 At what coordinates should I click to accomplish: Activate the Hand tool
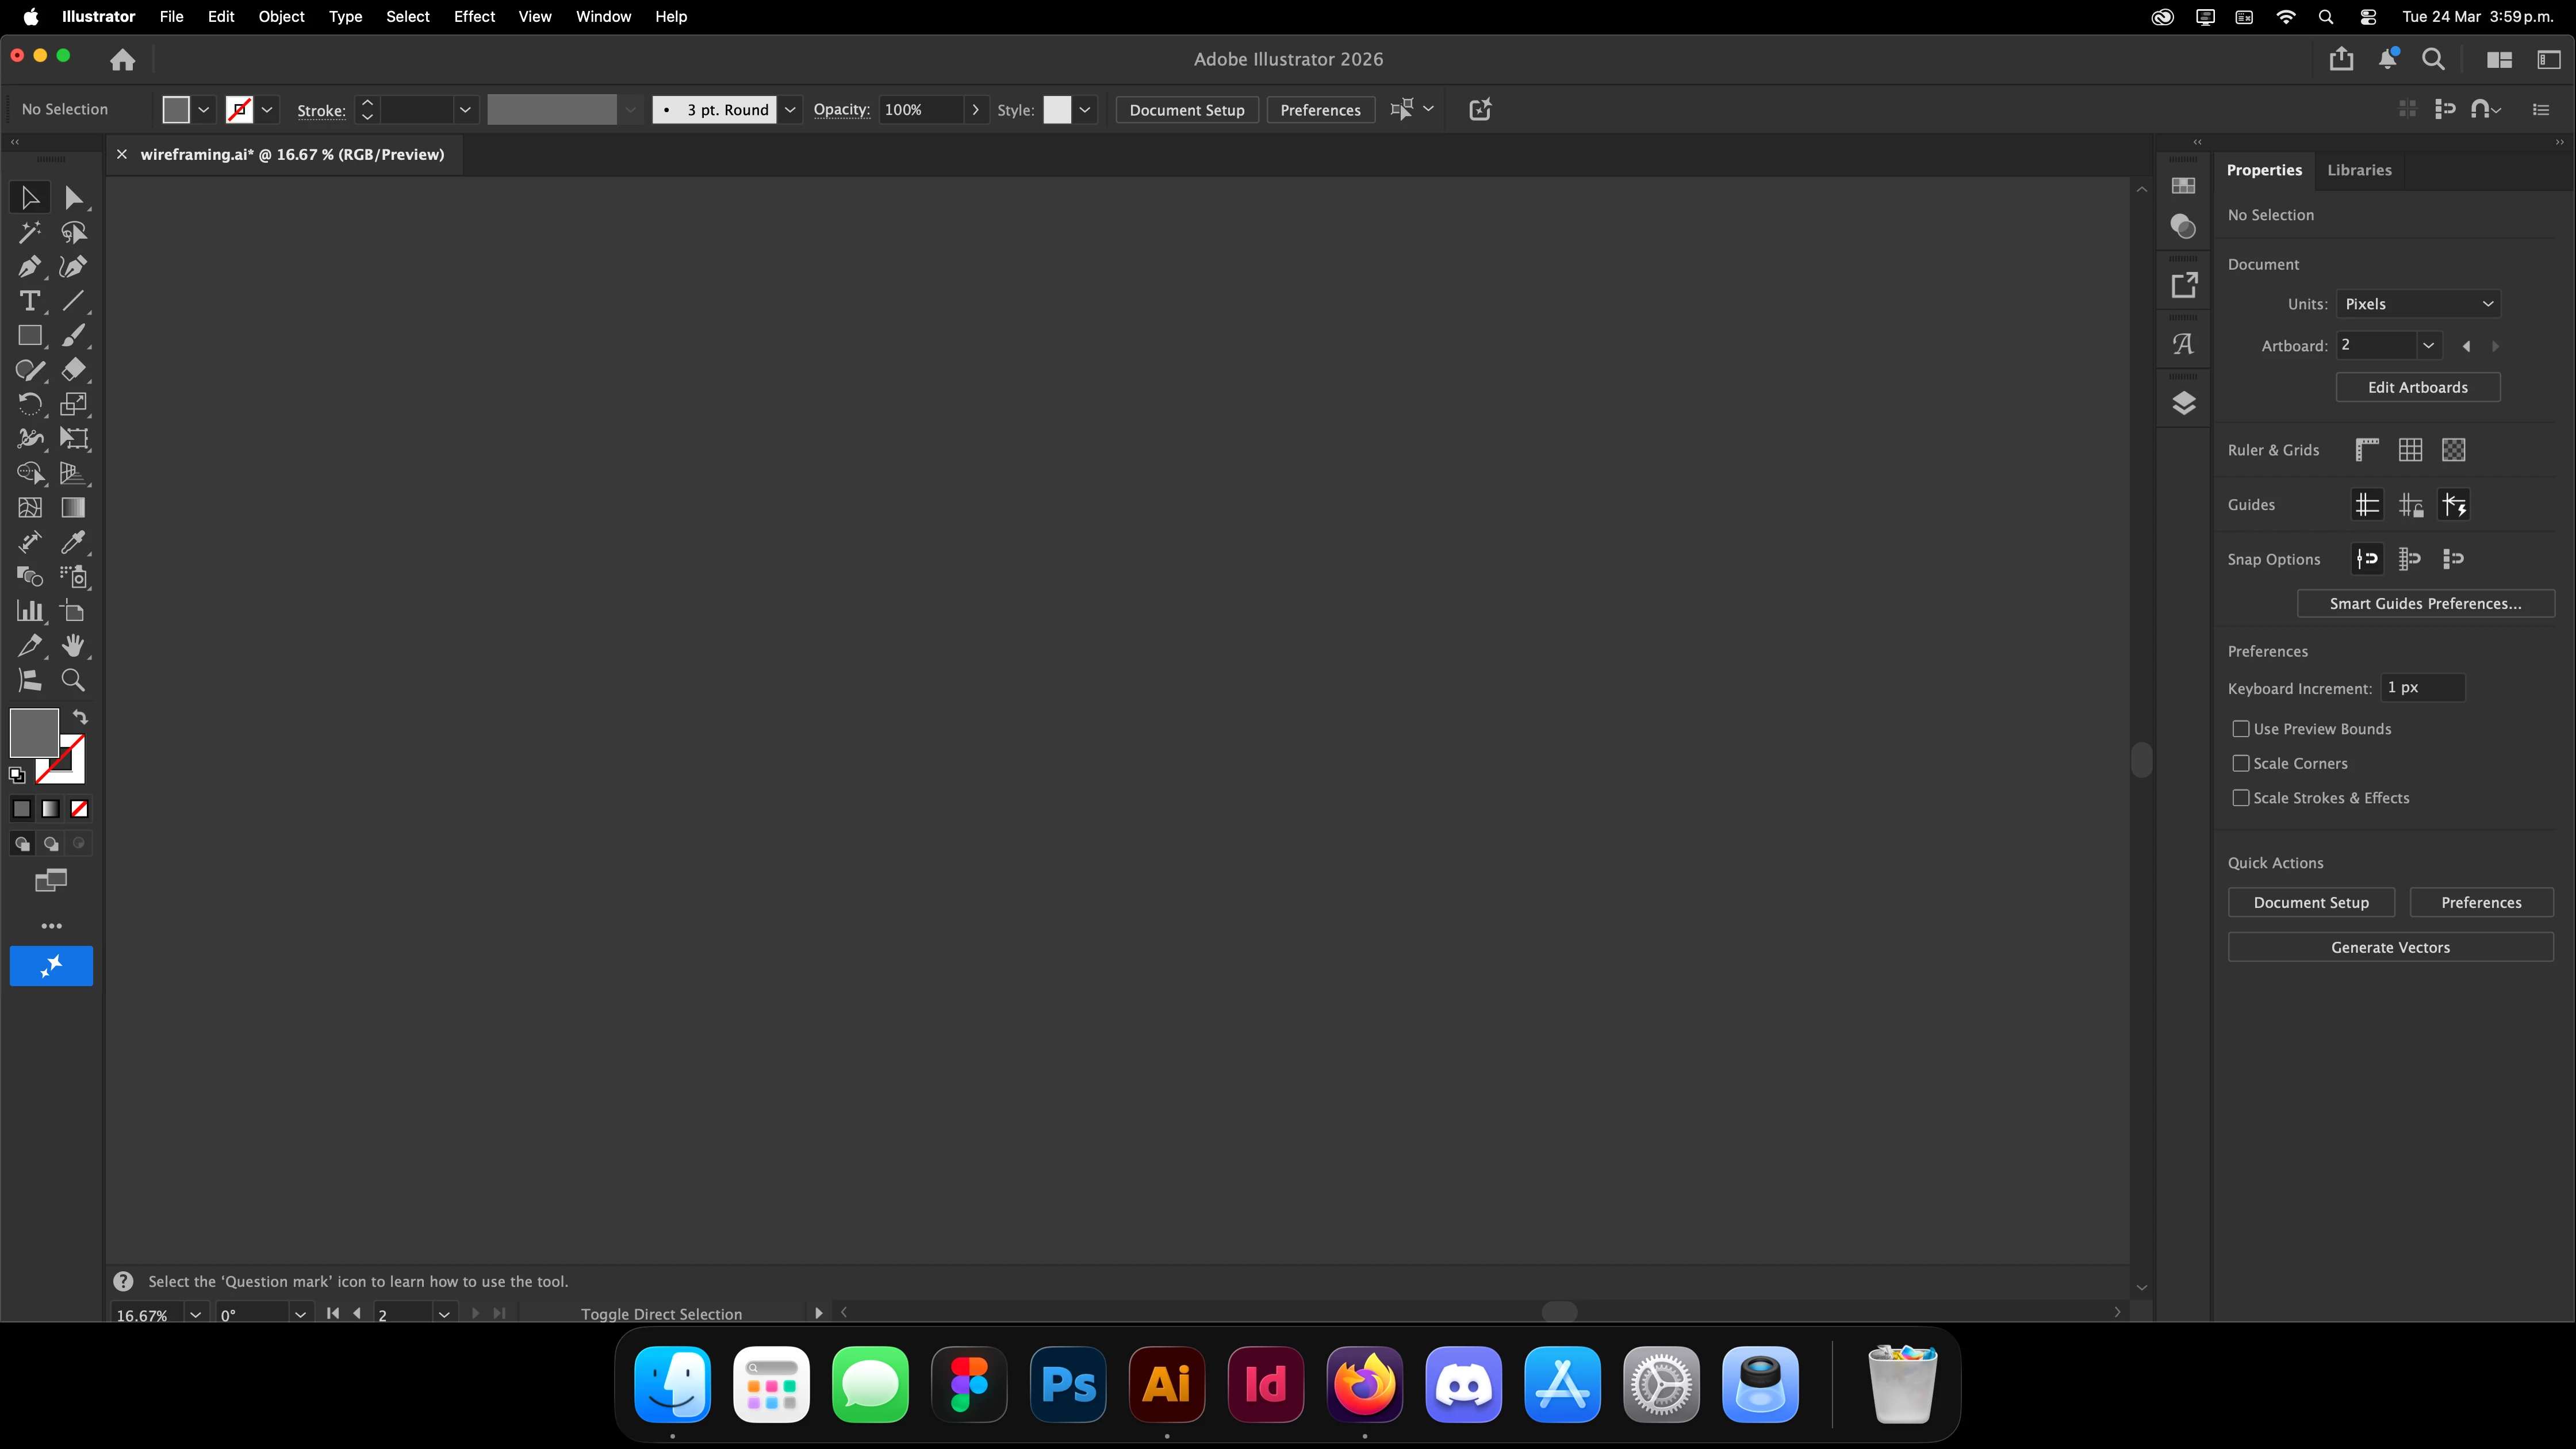point(73,646)
